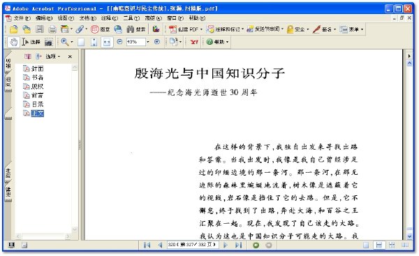Click the digital editions books icon
The image size is (419, 256).
[156, 29]
